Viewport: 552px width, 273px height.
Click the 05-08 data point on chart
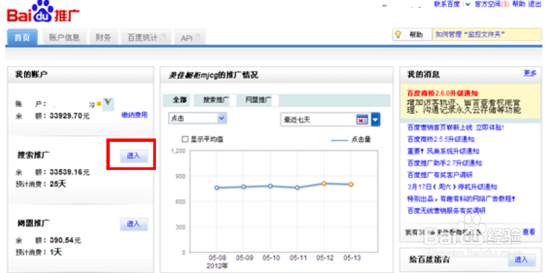point(217,188)
